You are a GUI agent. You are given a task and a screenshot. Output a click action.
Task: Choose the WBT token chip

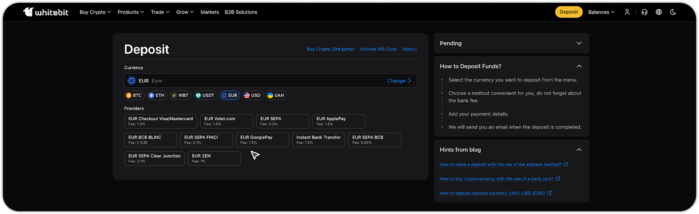click(x=180, y=95)
